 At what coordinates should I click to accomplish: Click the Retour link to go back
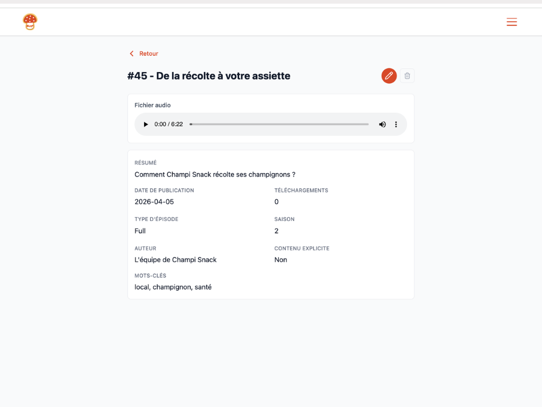click(x=147, y=54)
